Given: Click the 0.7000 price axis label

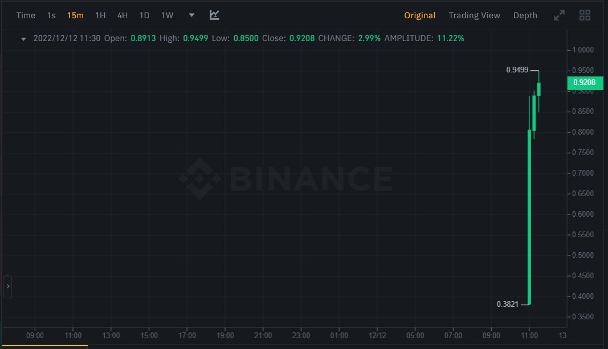Looking at the screenshot, I should [583, 173].
